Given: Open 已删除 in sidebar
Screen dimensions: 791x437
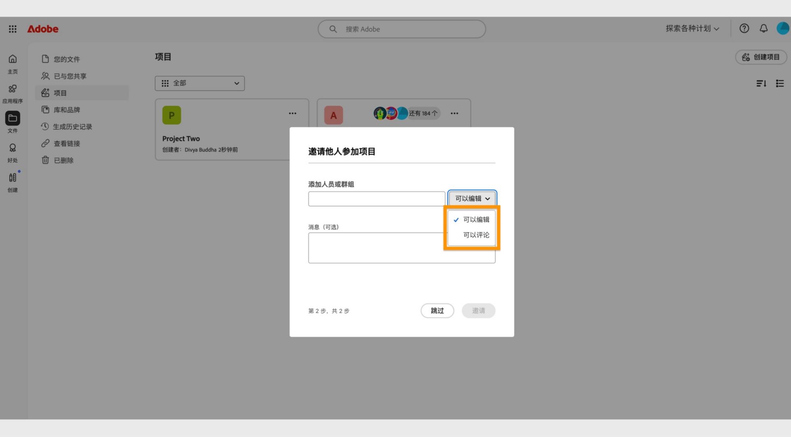Looking at the screenshot, I should [x=82, y=160].
